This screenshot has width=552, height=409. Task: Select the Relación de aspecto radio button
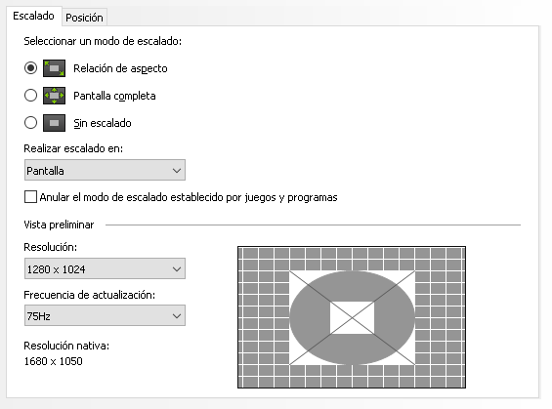(x=30, y=68)
